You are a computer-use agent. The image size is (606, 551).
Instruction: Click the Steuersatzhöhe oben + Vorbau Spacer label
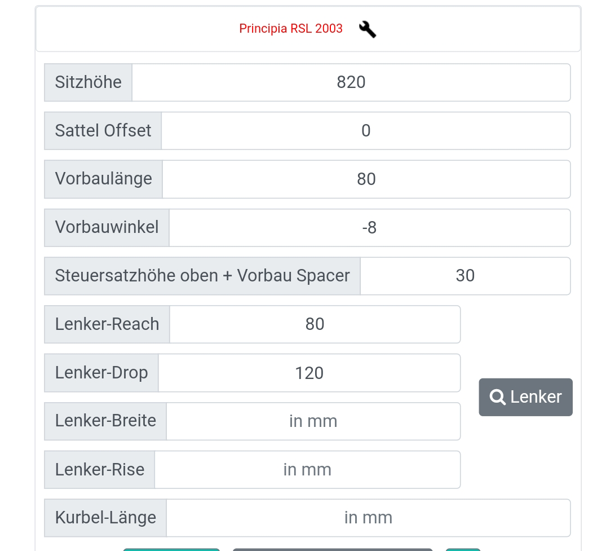(202, 276)
